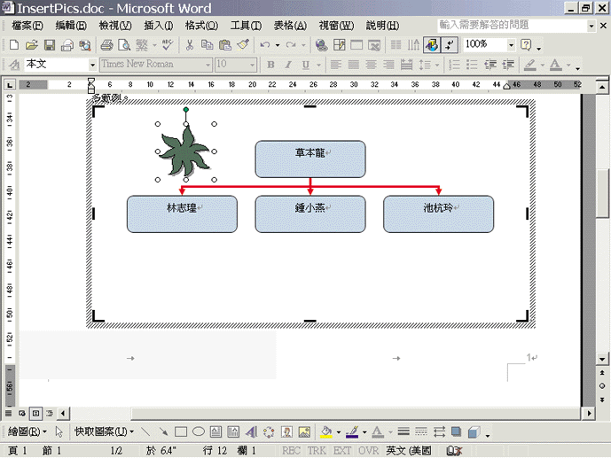Image resolution: width=611 pixels, height=458 pixels.
Task: Apply Shadow Style to the shape
Action: [x=457, y=431]
